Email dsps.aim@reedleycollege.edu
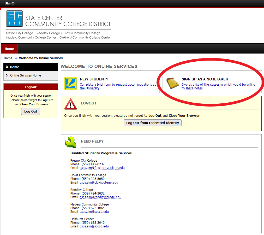Image resolution: width=264 pixels, height=235 pixels. pos(100,197)
